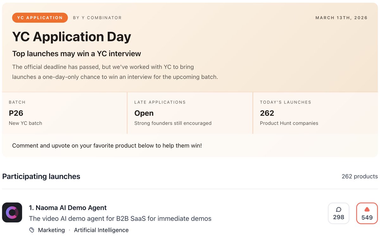Click 'Top launches may win a YC interview'
The width and height of the screenshot is (380, 236).
point(77,54)
